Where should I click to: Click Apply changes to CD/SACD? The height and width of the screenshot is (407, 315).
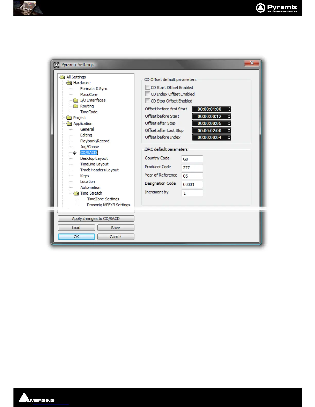(96, 219)
